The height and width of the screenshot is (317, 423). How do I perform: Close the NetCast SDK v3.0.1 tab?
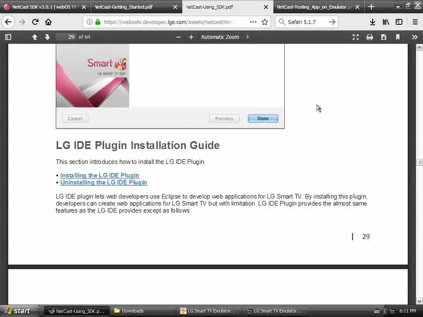(84, 7)
